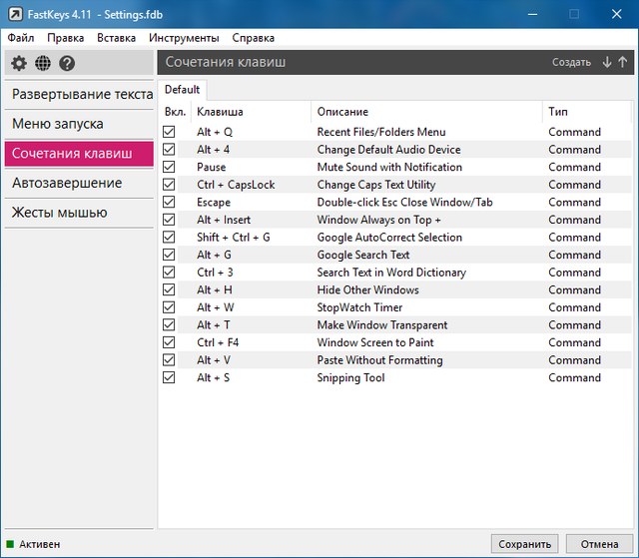Screen dimensions: 639x558
Task: Switch to the Default tab
Action: click(183, 89)
